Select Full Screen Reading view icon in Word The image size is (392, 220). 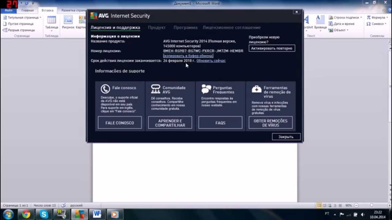pyautogui.click(x=325, y=205)
